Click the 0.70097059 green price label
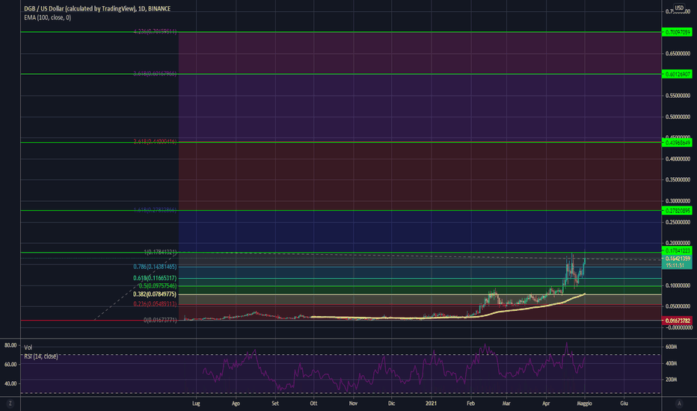The image size is (697, 411). 677,32
